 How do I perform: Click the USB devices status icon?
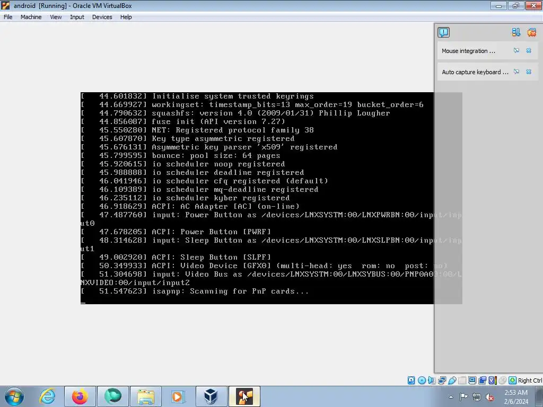coord(452,381)
